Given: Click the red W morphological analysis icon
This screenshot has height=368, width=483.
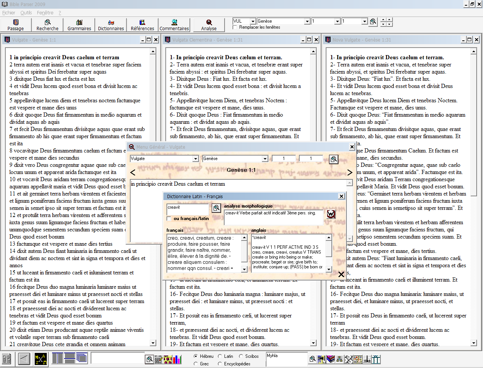Looking at the screenshot, I should (331, 214).
